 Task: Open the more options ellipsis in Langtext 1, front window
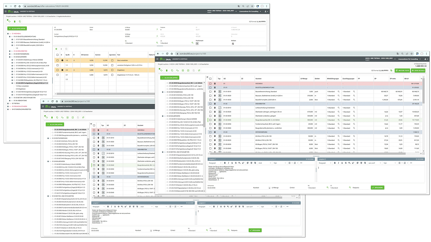[301, 163]
